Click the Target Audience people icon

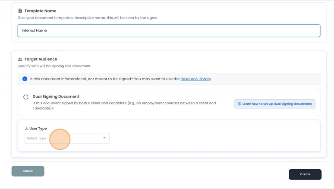pos(20,59)
